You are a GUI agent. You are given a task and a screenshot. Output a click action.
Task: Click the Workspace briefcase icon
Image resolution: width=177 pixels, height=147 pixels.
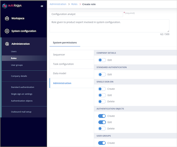pos(7,18)
